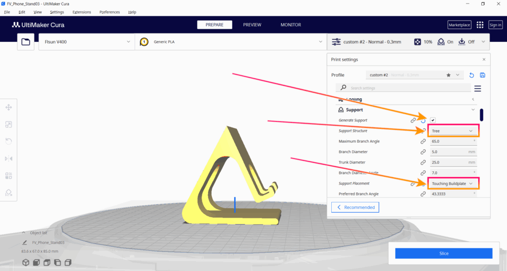The width and height of the screenshot is (507, 271).
Task: Switch to top view icon
Action: tap(47, 263)
